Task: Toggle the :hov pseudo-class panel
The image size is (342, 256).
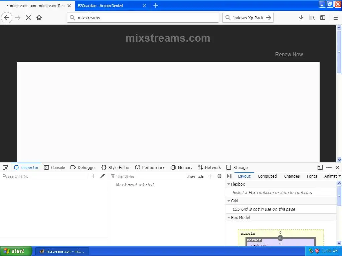Action: click(x=191, y=176)
